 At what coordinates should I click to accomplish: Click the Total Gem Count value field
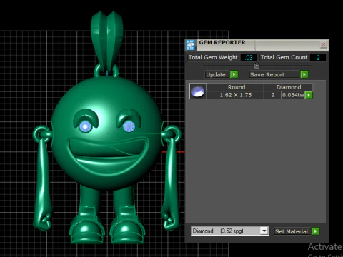tap(318, 58)
